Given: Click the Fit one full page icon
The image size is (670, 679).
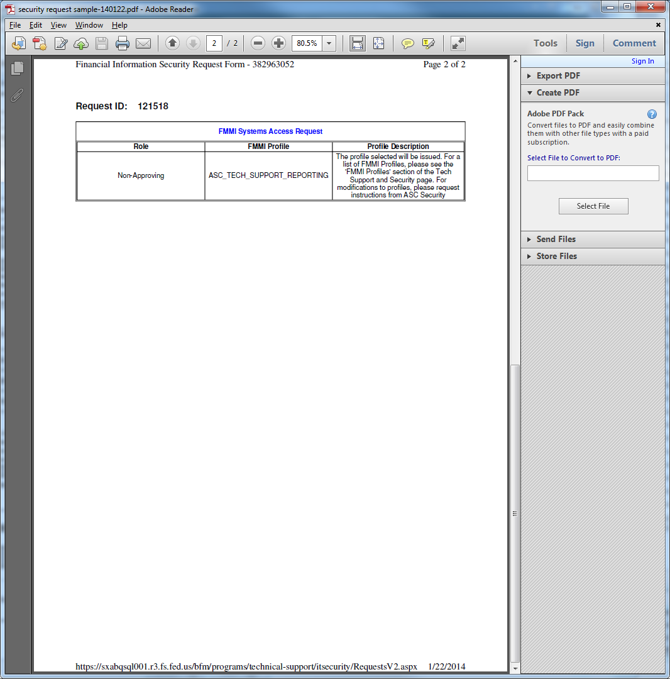Looking at the screenshot, I should click(379, 43).
